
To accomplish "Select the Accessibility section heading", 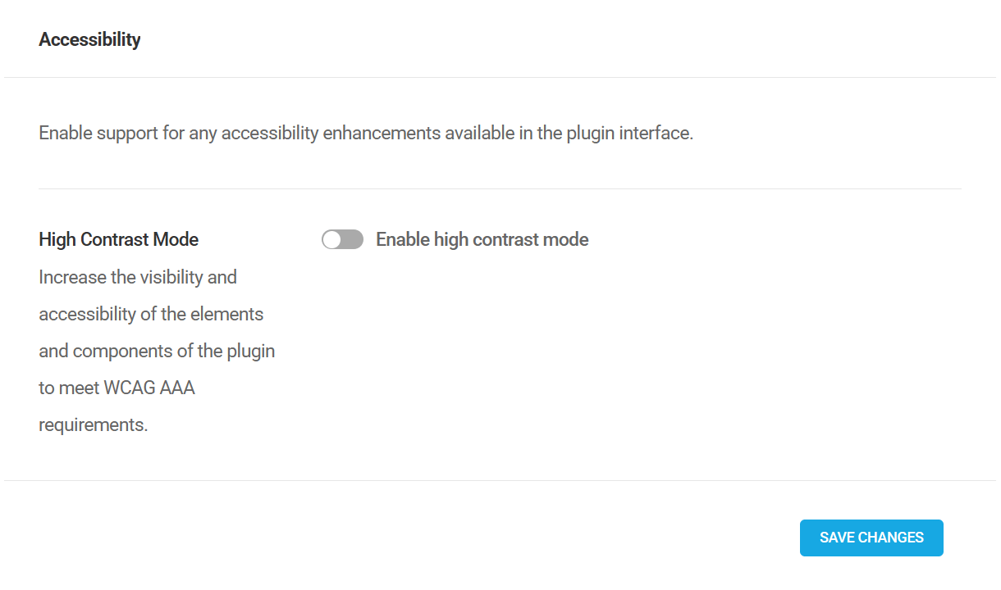I will click(89, 39).
